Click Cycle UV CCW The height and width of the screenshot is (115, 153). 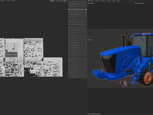(77, 65)
